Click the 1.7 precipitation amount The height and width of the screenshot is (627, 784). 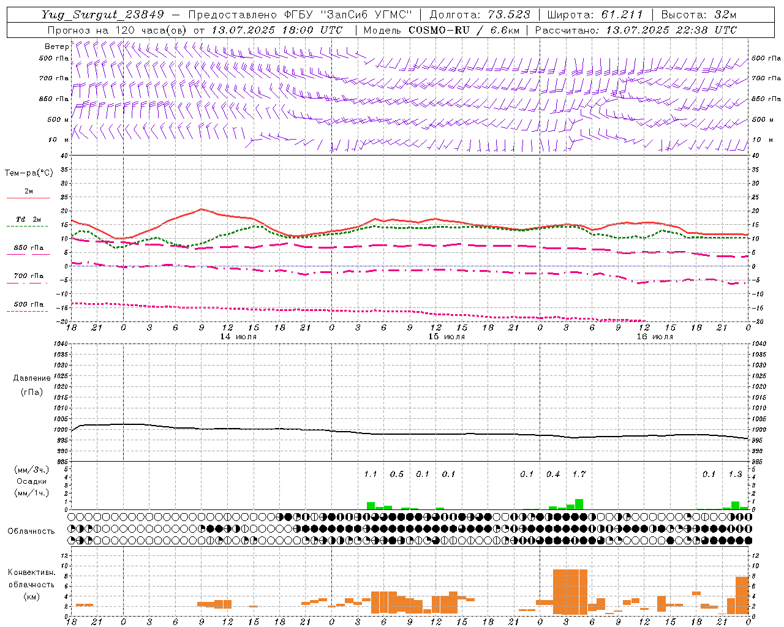click(x=579, y=474)
